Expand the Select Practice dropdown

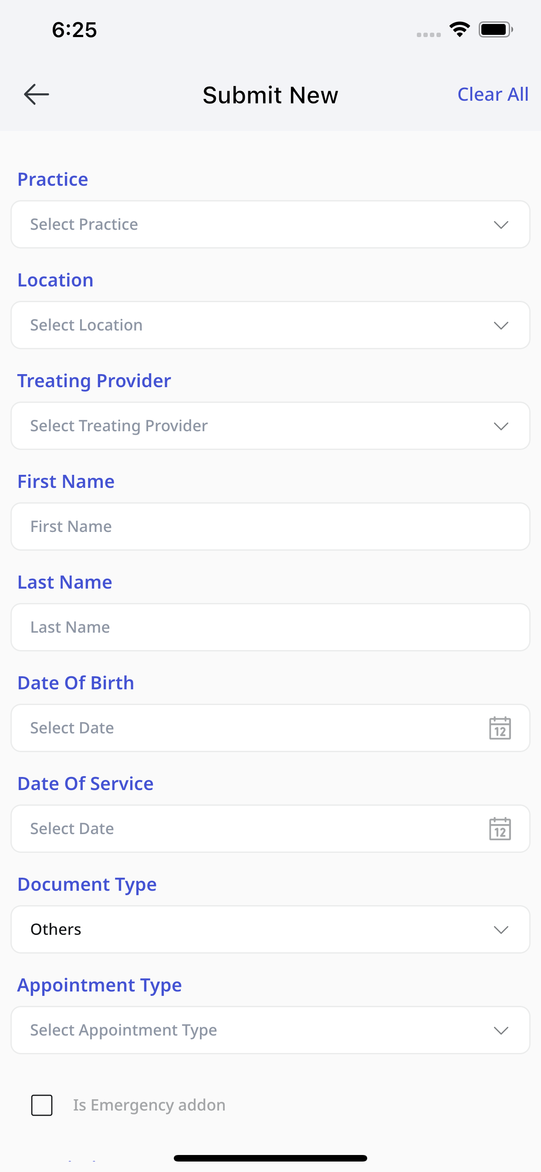[x=270, y=224]
